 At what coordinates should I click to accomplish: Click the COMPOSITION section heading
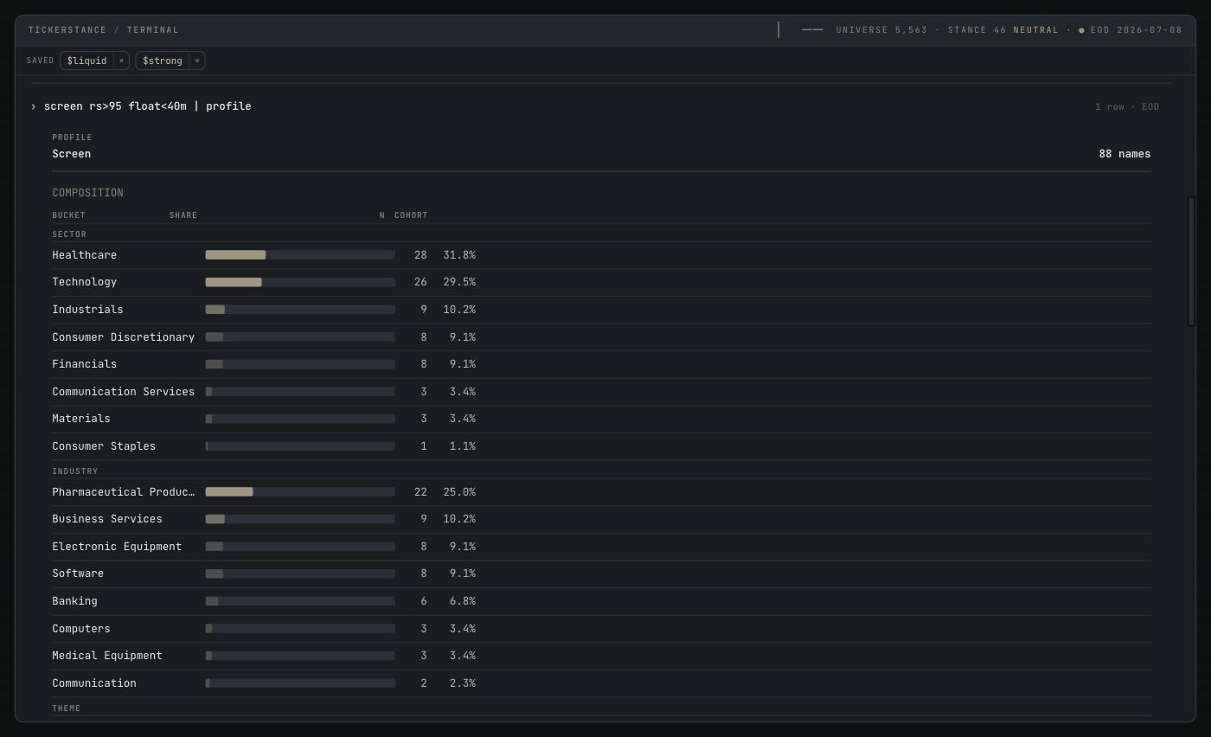87,193
